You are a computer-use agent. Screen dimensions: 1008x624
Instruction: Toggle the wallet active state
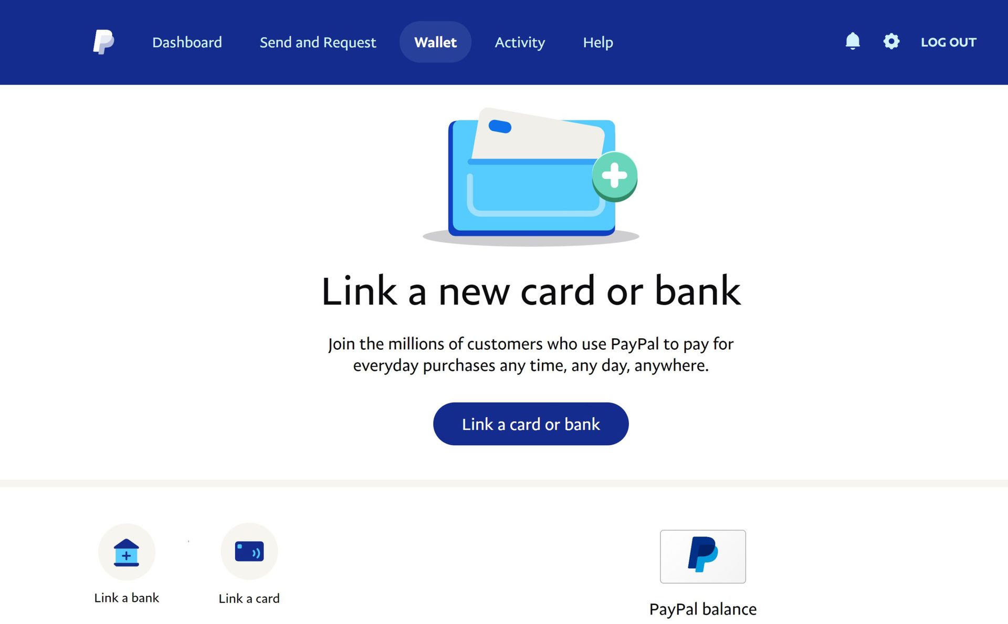(x=436, y=42)
